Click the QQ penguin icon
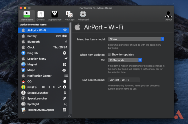The width and height of the screenshot is (188, 124). tap(23, 81)
